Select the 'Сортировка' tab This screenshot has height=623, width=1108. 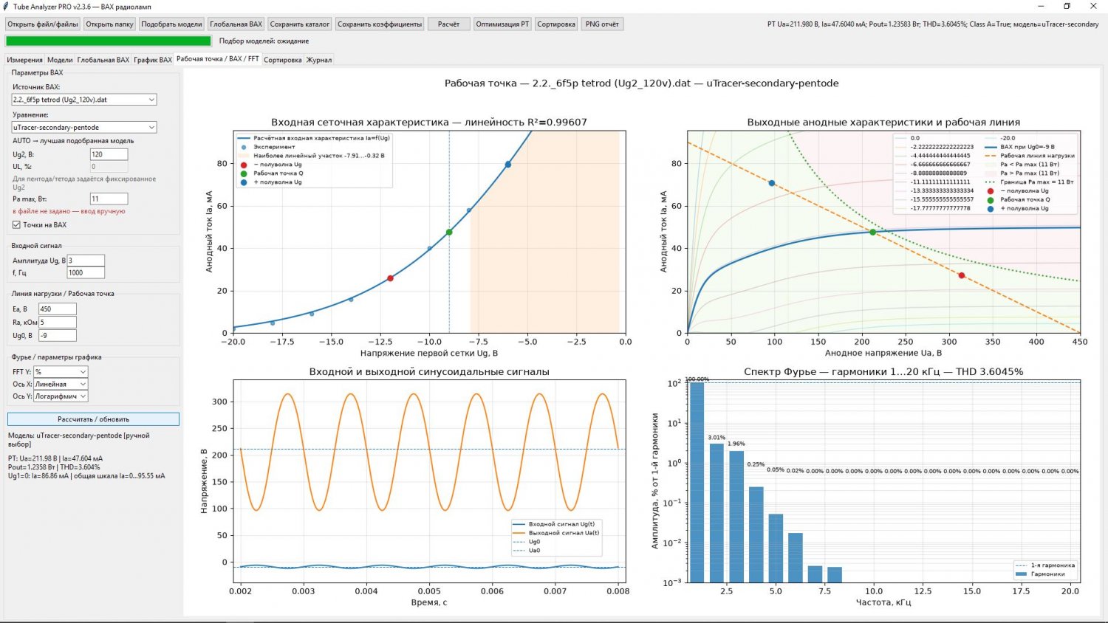283,60
